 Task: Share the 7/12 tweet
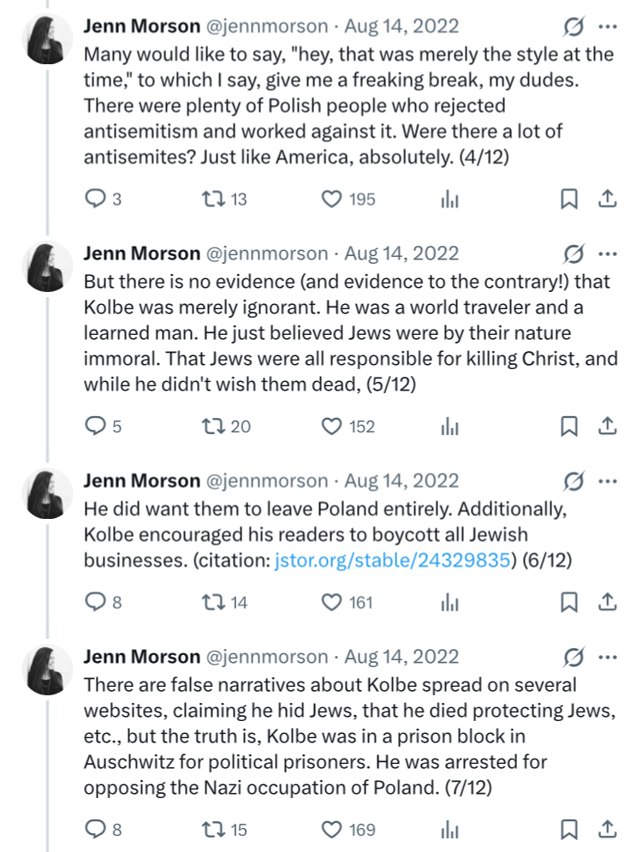(606, 829)
